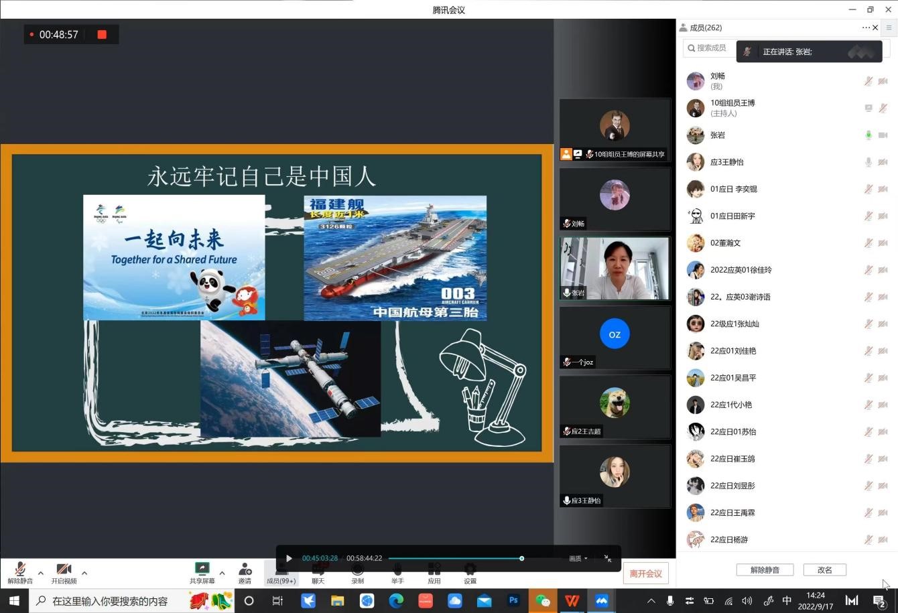Show hidden system tray icons chevron
This screenshot has width=898, height=613.
coord(651,601)
